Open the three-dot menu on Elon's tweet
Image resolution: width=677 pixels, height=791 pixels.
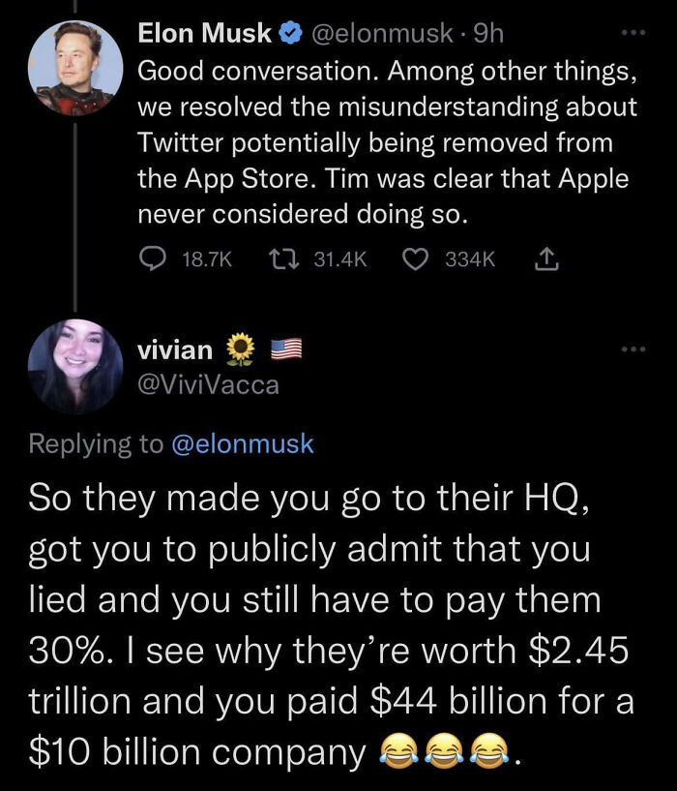click(x=633, y=33)
